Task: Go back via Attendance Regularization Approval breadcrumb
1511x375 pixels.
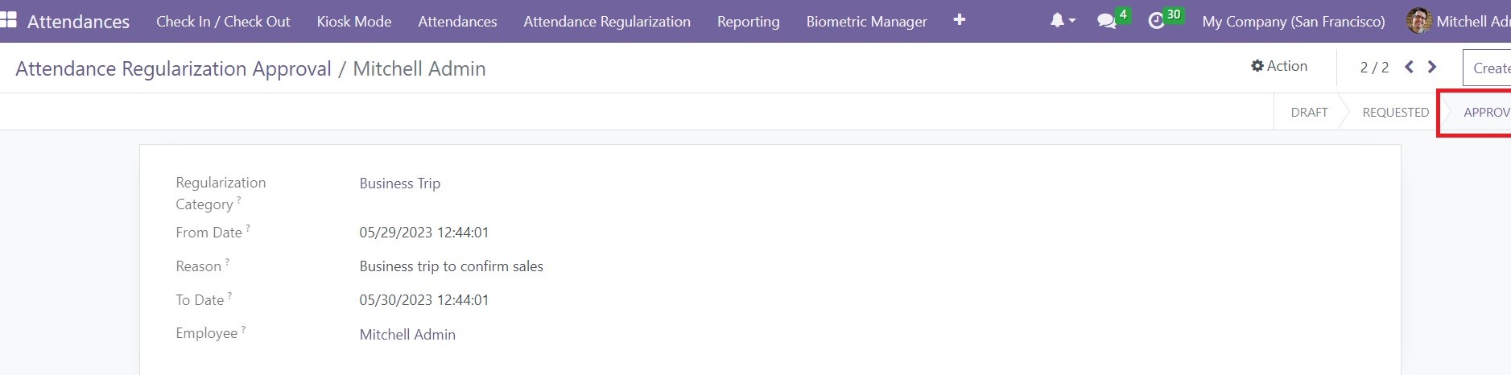Action: [x=173, y=69]
